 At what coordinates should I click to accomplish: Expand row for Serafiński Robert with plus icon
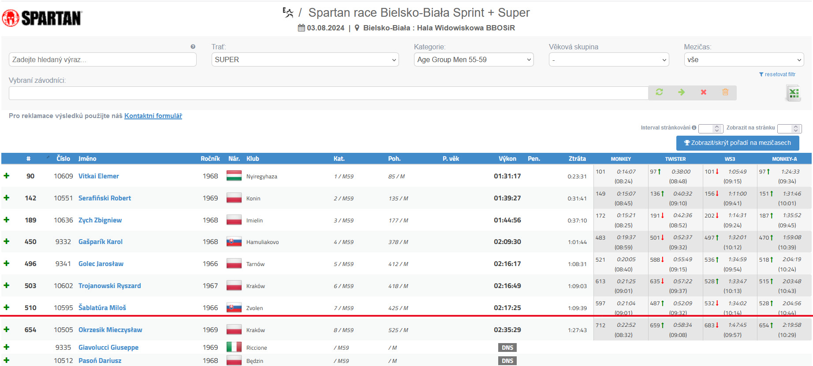7,198
